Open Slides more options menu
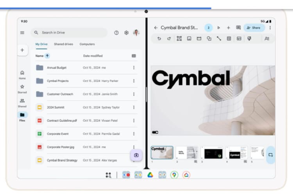Screen dimensions: 293x195 click(270, 28)
